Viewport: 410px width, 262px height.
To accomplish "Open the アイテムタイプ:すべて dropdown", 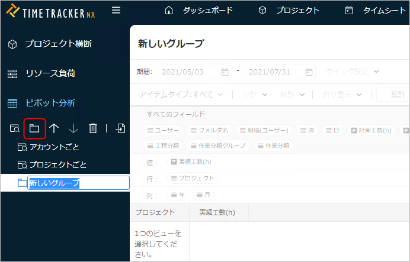I will pyautogui.click(x=181, y=94).
